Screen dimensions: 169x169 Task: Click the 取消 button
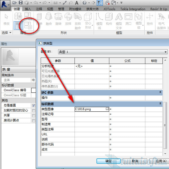coord(135,161)
